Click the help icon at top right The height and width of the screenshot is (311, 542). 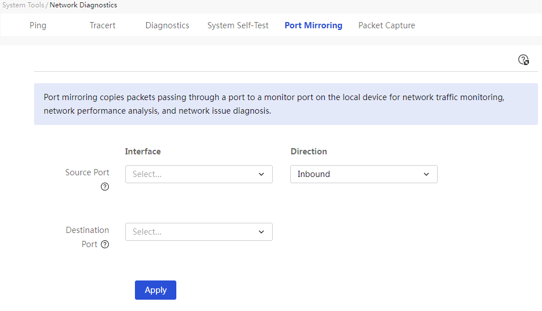523,59
